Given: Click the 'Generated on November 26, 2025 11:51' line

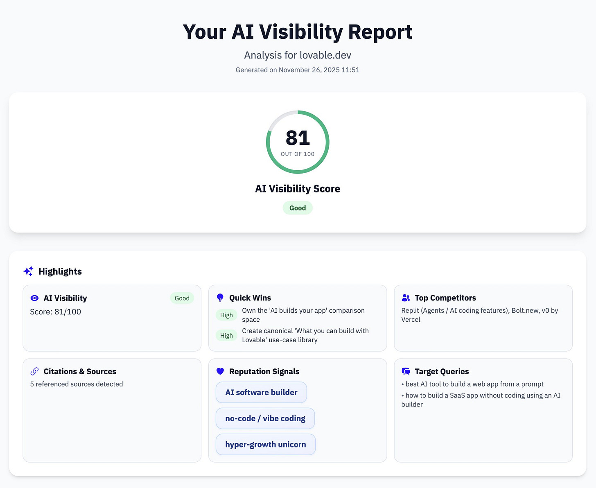Looking at the screenshot, I should pyautogui.click(x=298, y=70).
